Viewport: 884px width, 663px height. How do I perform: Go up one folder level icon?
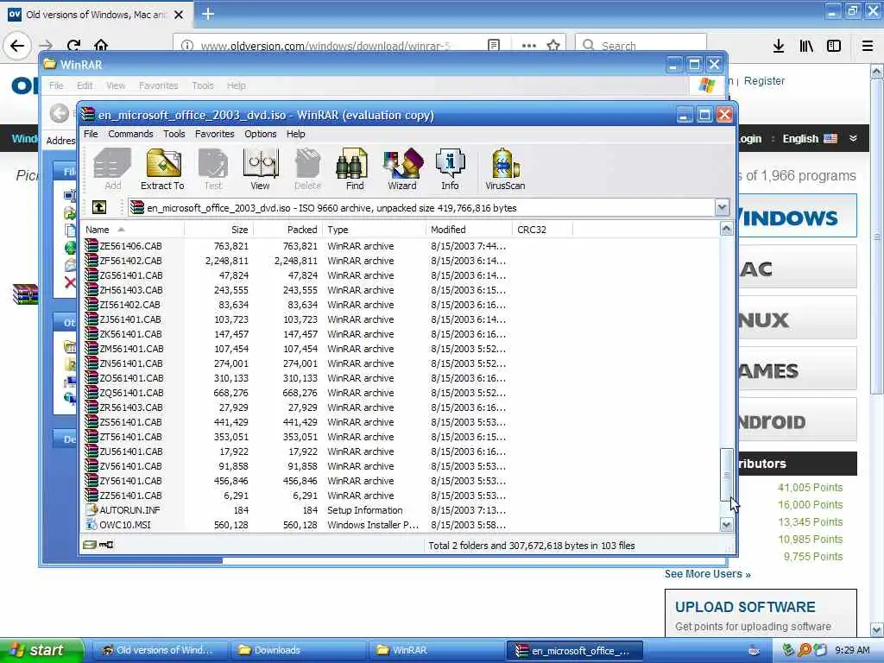tap(99, 207)
